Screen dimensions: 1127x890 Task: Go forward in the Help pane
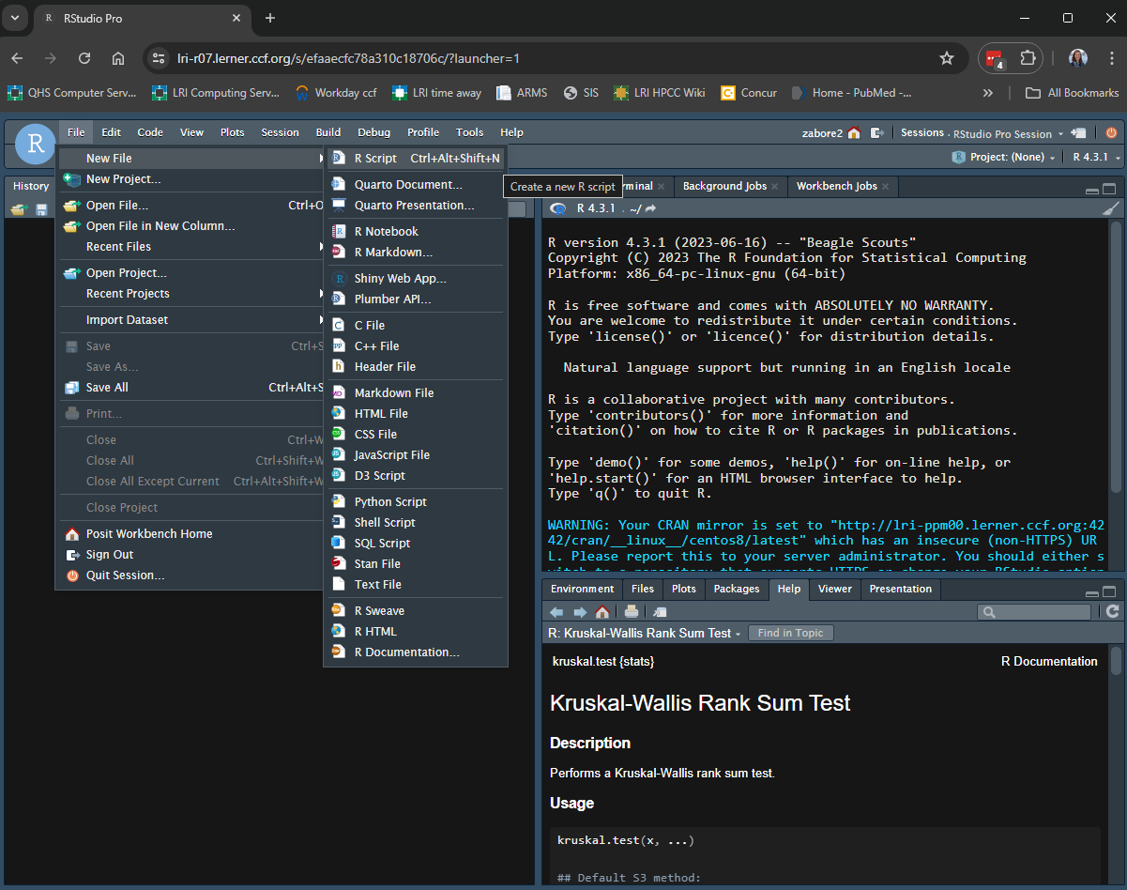tap(579, 612)
